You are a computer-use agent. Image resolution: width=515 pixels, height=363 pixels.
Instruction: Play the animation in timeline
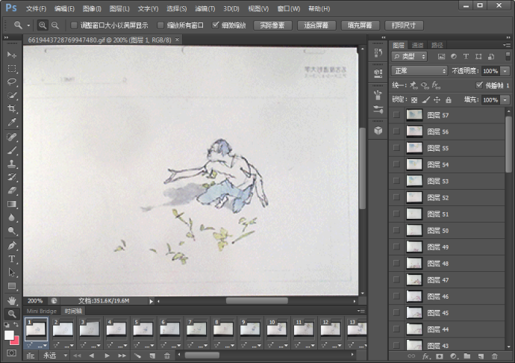click(x=107, y=356)
